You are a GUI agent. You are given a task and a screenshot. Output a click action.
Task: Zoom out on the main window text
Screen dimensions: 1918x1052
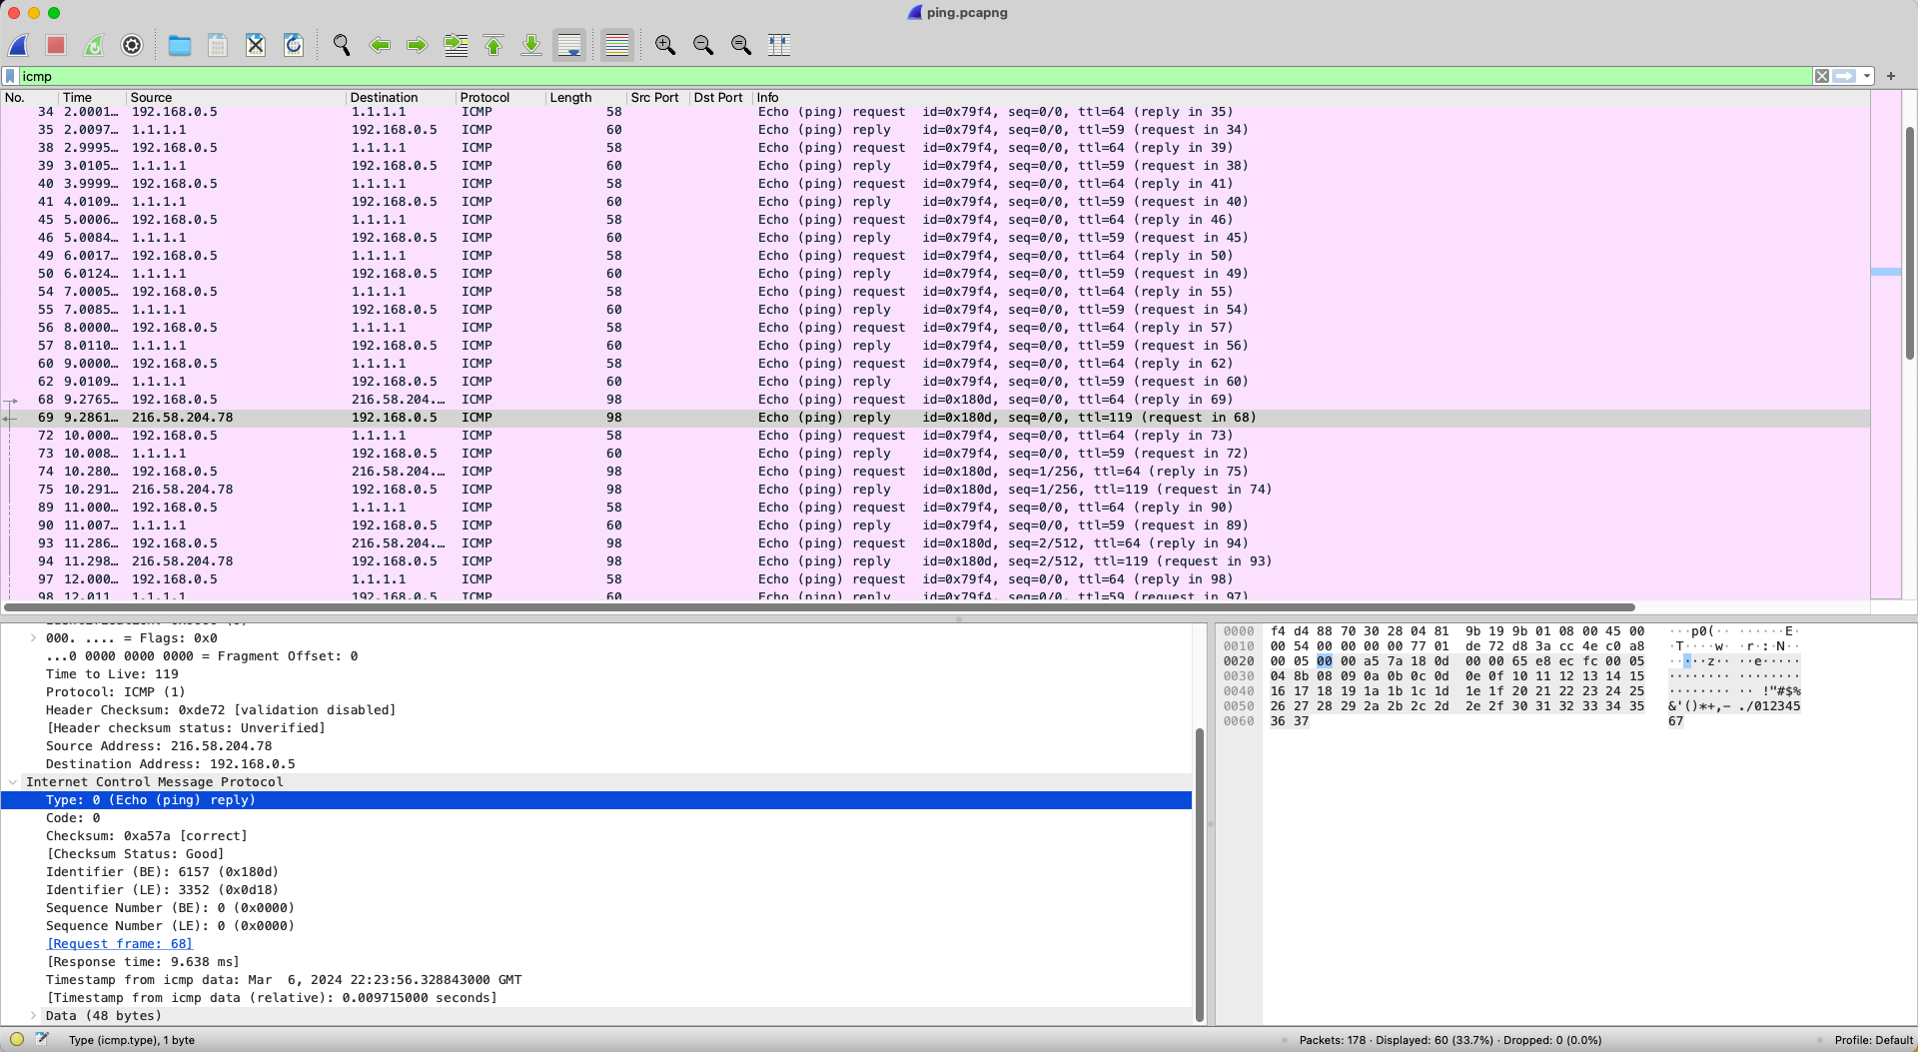(x=703, y=45)
